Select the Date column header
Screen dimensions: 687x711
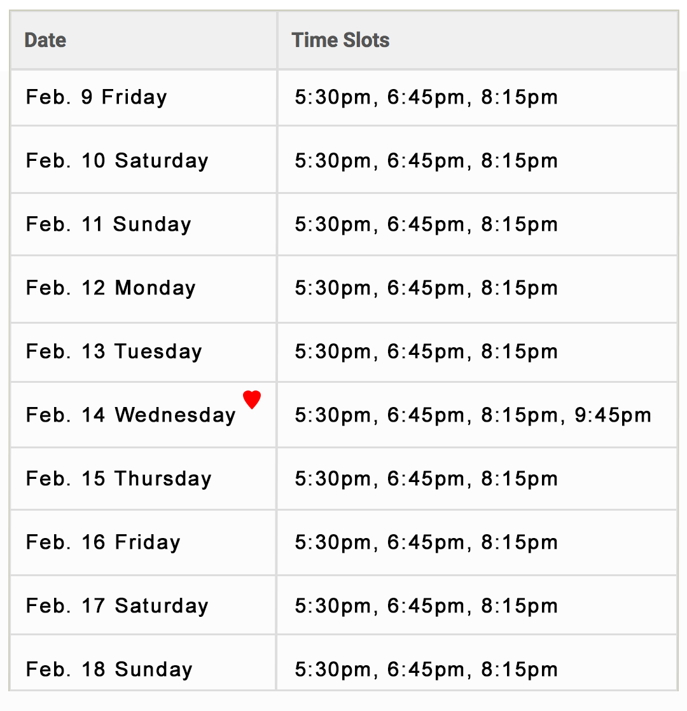(143, 40)
